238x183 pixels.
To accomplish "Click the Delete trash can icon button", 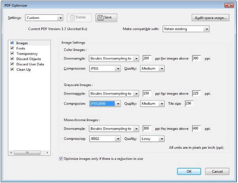I will coord(79,18).
